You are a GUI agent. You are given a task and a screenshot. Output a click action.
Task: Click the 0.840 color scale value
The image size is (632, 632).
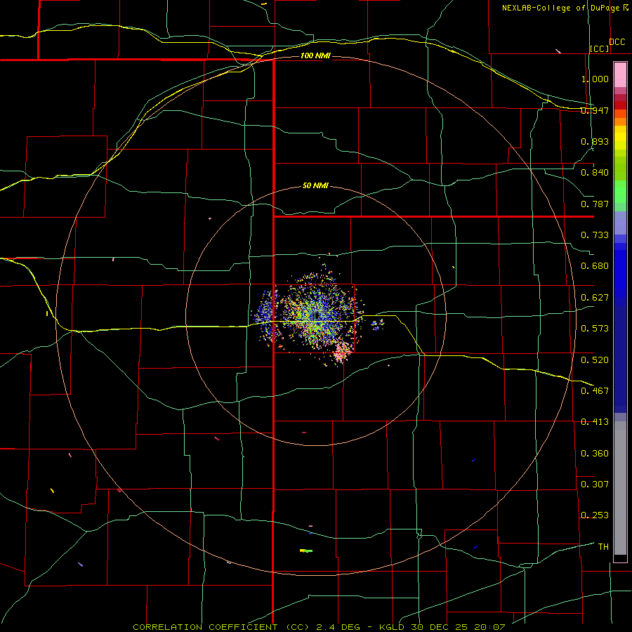click(595, 173)
